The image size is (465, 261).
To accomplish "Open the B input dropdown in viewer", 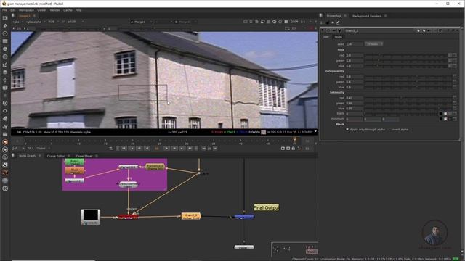I will [185, 22].
